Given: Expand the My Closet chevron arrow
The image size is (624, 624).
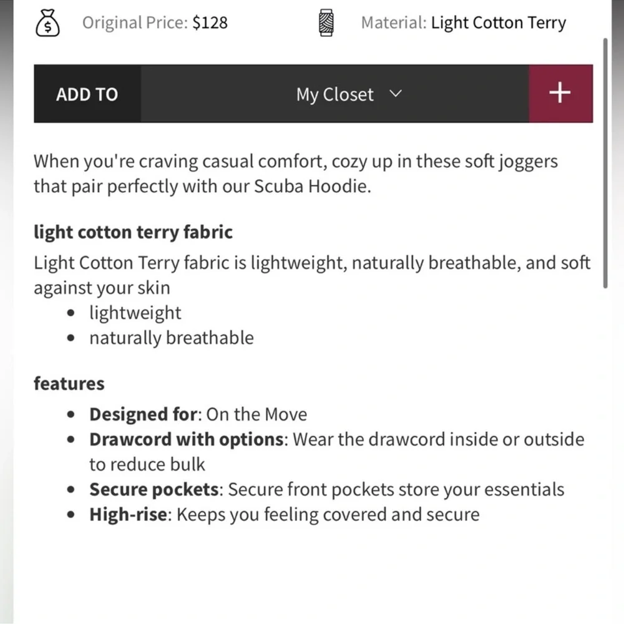Looking at the screenshot, I should click(395, 94).
